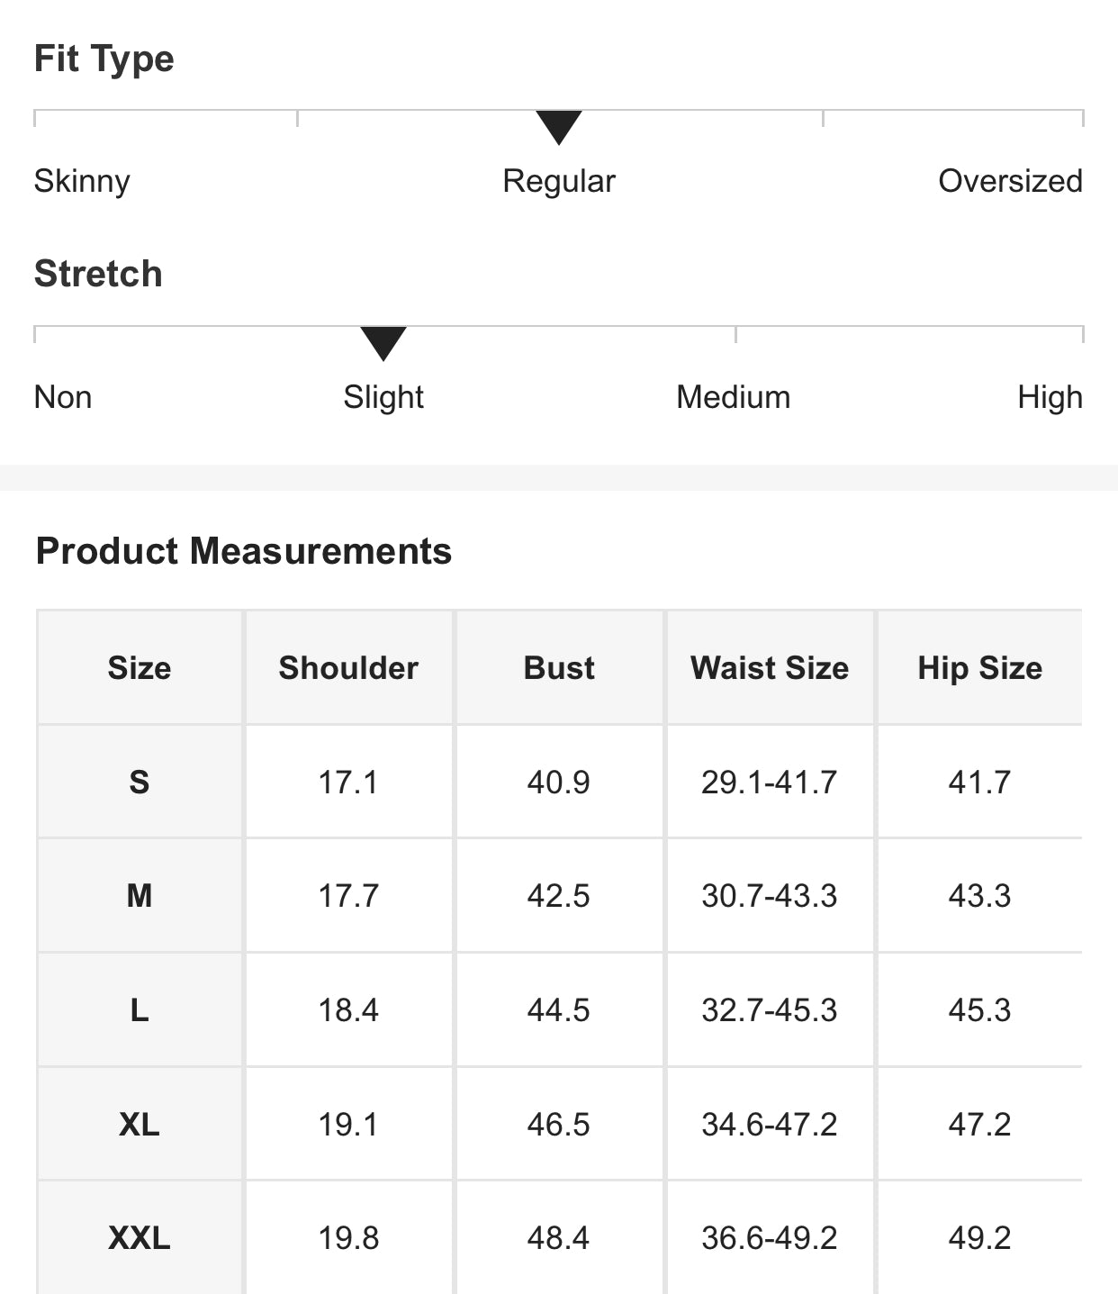Click the Bust column header
The image size is (1118, 1294).
[559, 668]
